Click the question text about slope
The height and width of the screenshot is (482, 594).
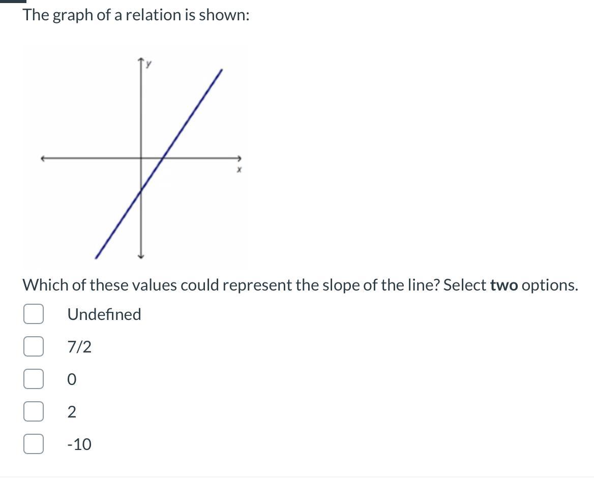254,285
